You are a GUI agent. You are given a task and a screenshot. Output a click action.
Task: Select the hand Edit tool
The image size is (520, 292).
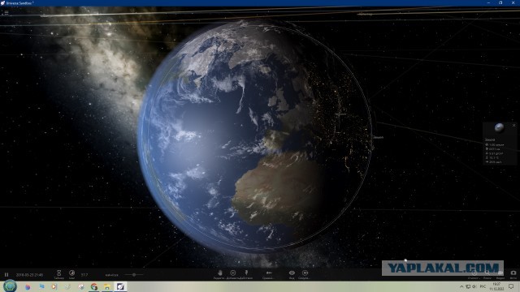pos(219,273)
